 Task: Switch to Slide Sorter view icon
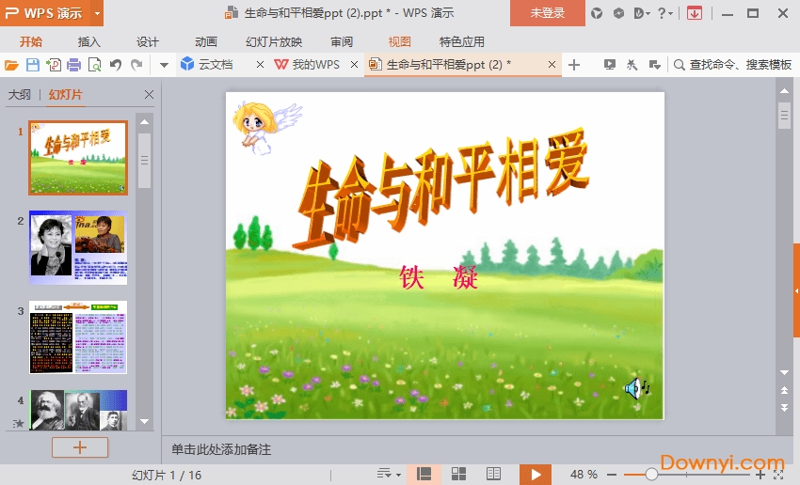click(458, 474)
